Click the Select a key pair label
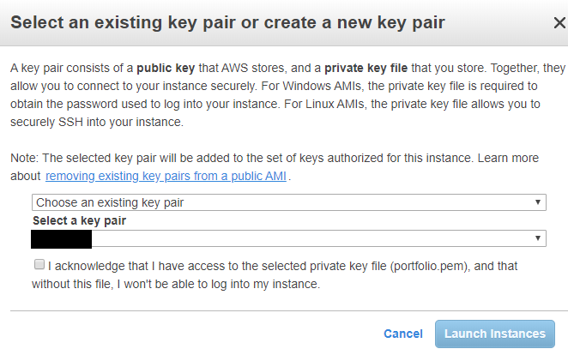The width and height of the screenshot is (568, 355). point(79,220)
